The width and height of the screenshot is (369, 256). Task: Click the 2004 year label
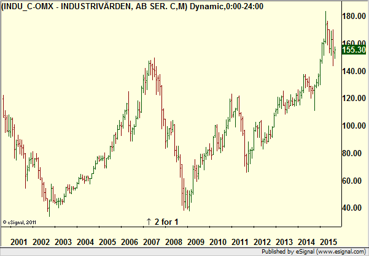coord(85,242)
